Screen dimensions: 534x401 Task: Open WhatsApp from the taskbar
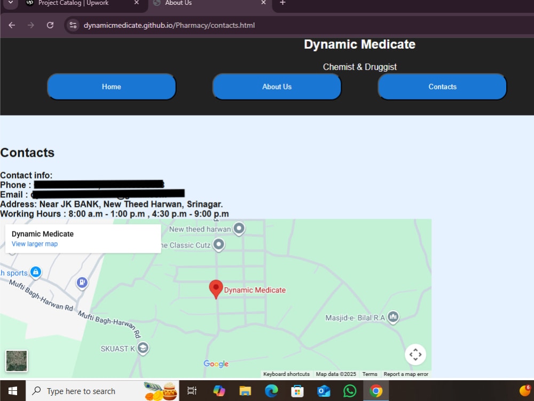click(350, 391)
